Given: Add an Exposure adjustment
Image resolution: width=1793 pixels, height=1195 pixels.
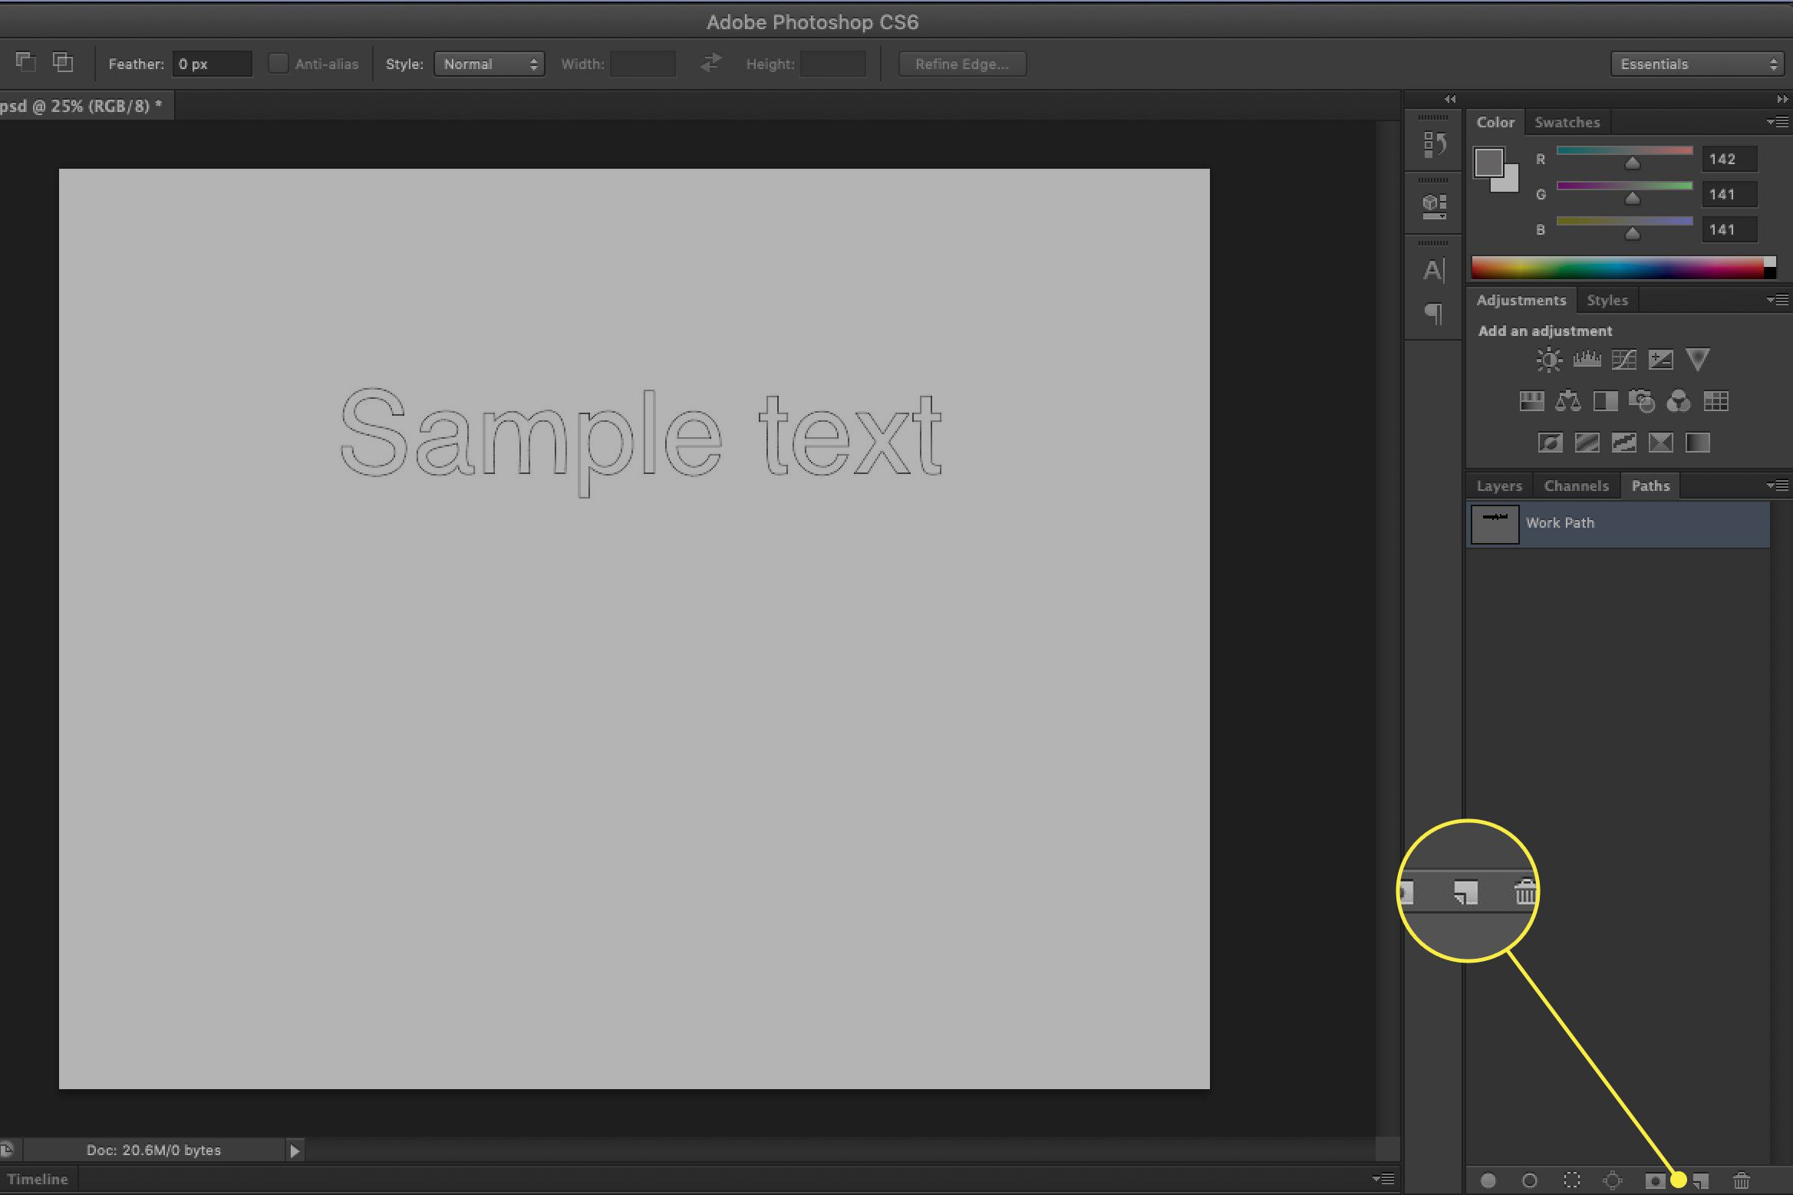Looking at the screenshot, I should coord(1660,360).
